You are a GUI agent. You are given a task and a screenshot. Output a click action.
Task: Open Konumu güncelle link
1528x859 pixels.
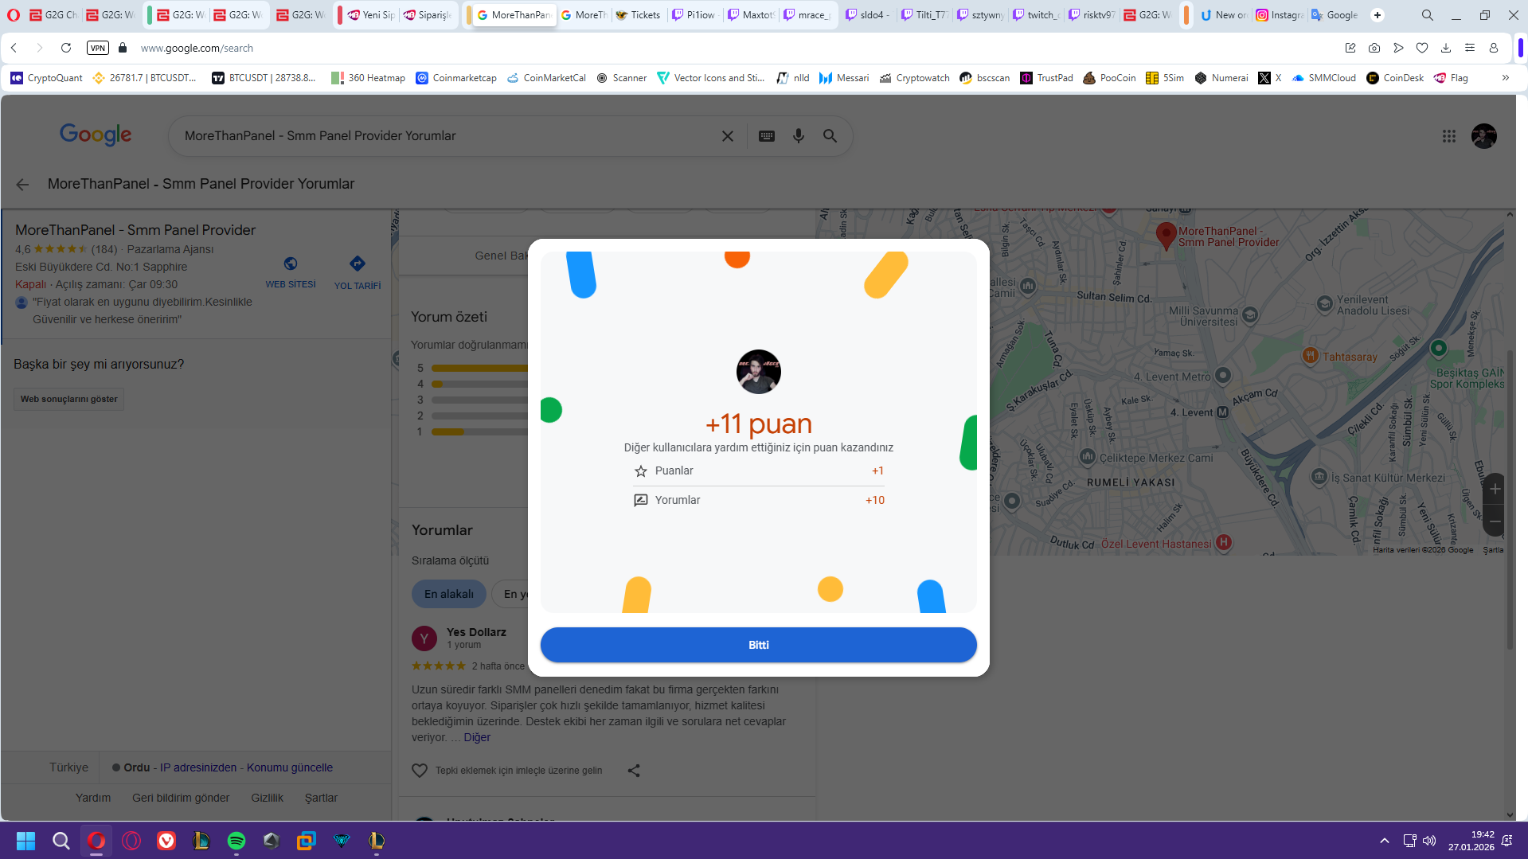290,767
